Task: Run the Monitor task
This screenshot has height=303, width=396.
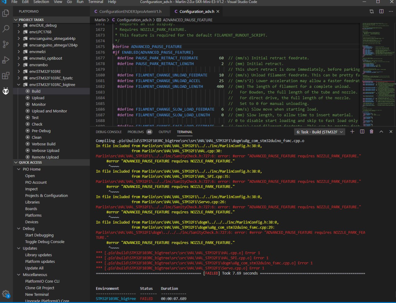Action: 39,104
